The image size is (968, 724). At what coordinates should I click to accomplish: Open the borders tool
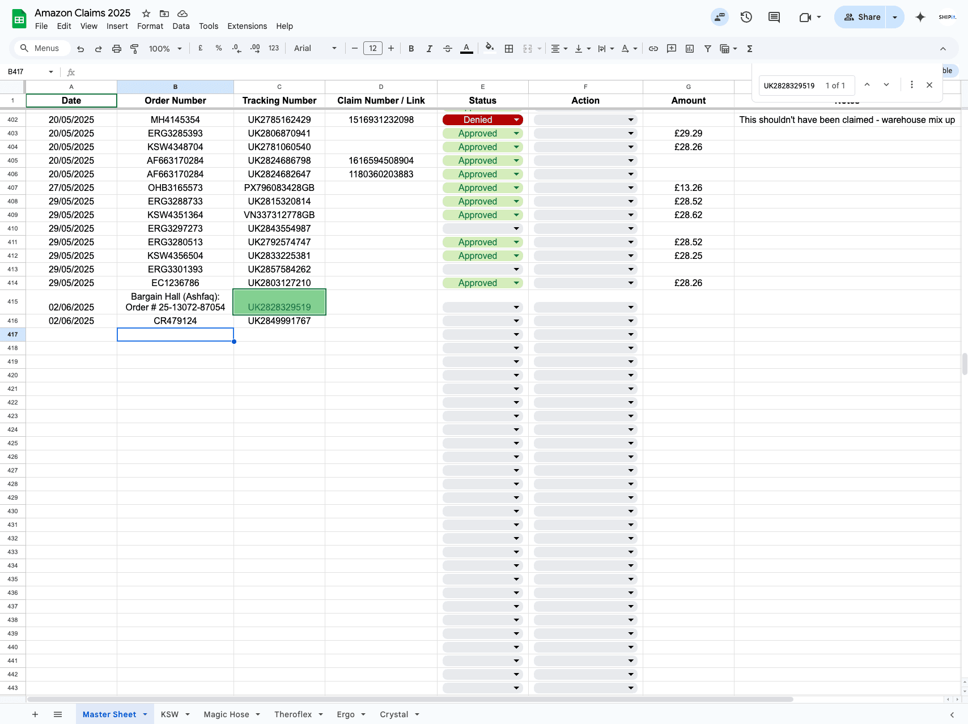pos(509,49)
